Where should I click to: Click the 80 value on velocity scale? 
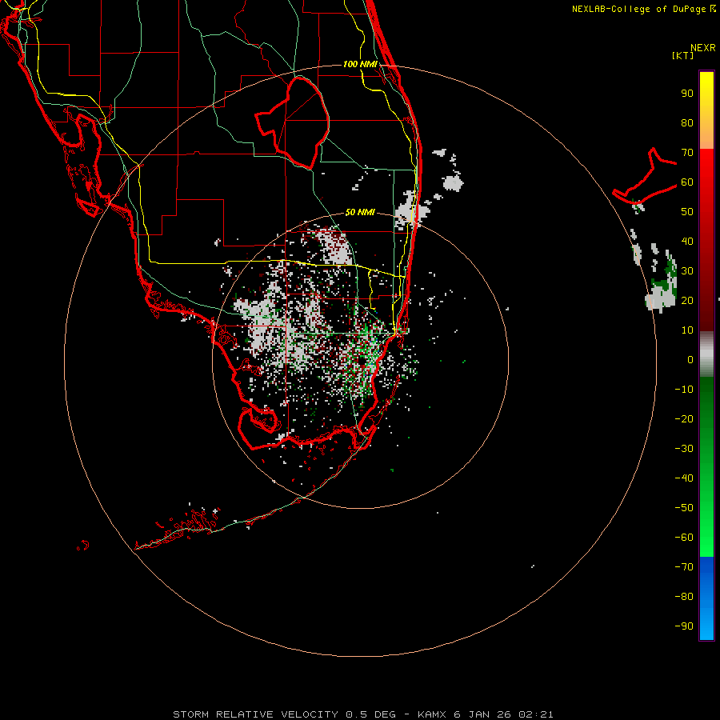(687, 123)
